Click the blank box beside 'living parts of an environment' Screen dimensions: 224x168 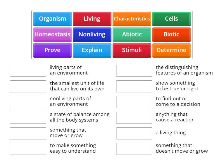click(x=28, y=71)
